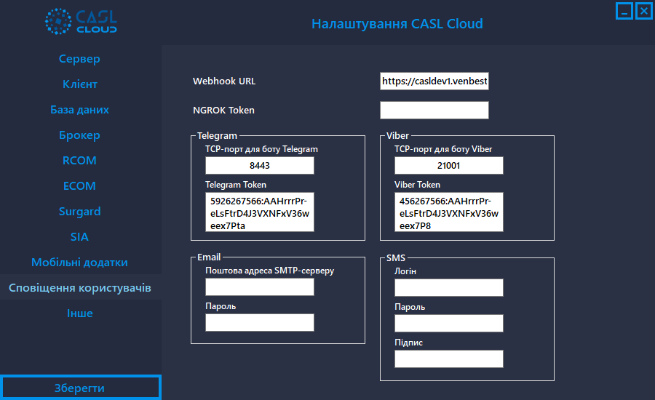The height and width of the screenshot is (400, 655).
Task: Switch to the RCOM settings
Action: click(x=79, y=160)
